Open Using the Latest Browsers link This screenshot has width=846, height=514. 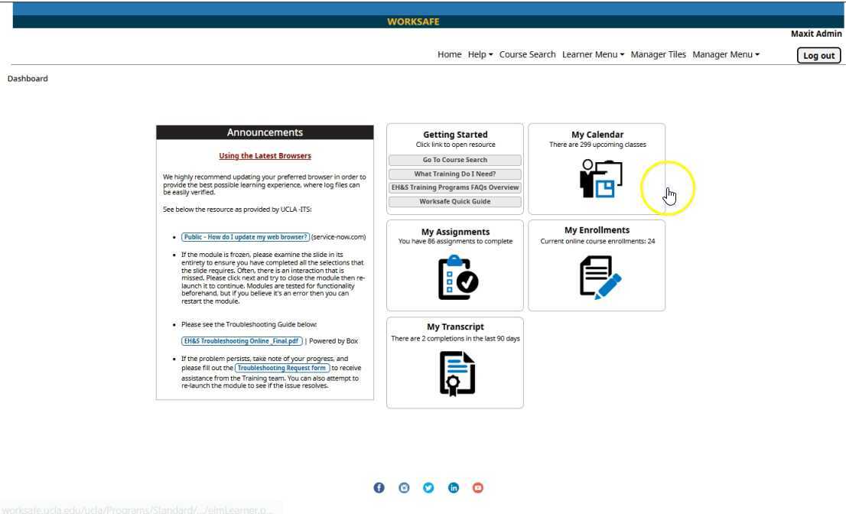[265, 156]
